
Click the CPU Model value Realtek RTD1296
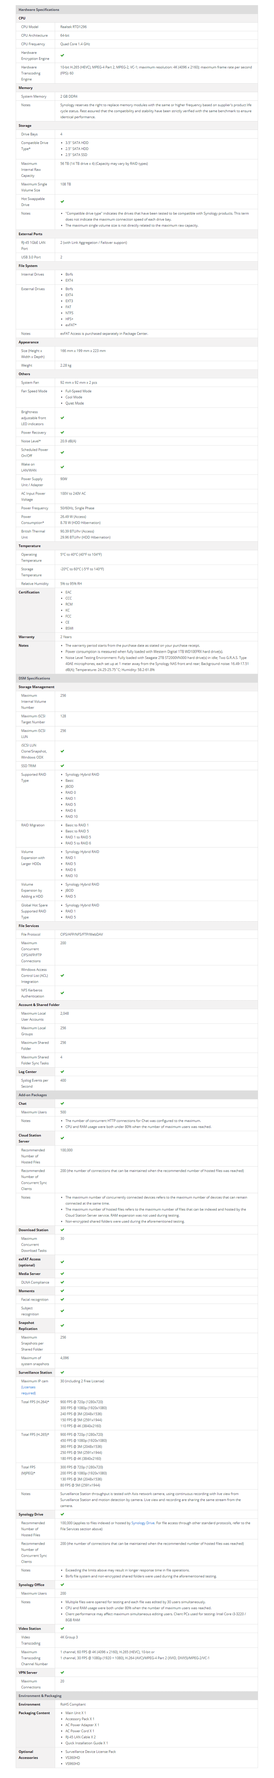74,27
